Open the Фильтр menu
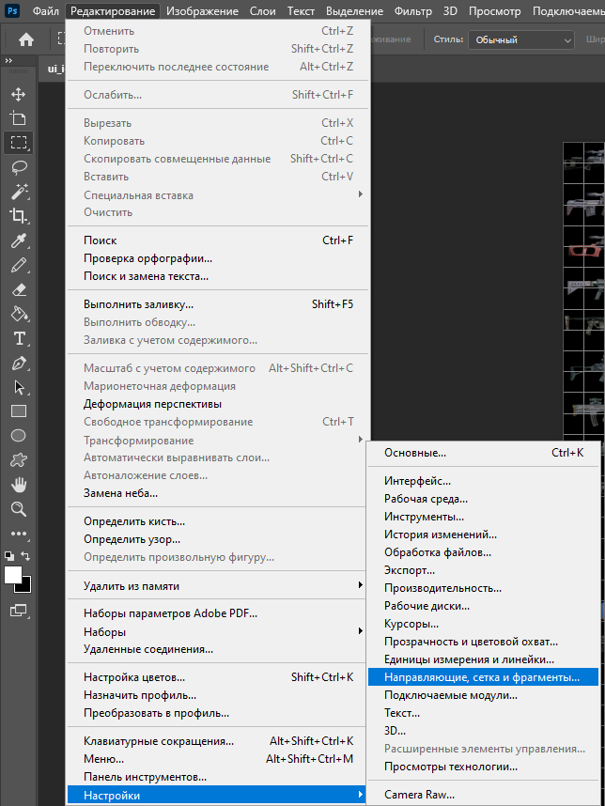 [412, 10]
